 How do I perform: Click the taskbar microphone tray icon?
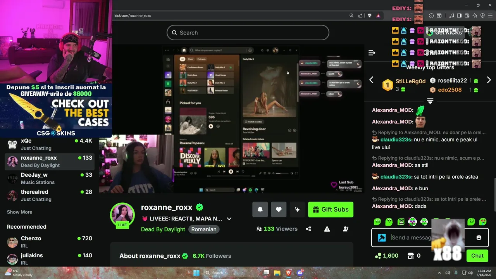point(456,273)
